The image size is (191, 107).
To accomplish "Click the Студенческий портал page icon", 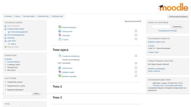I will (x=5, y=29).
